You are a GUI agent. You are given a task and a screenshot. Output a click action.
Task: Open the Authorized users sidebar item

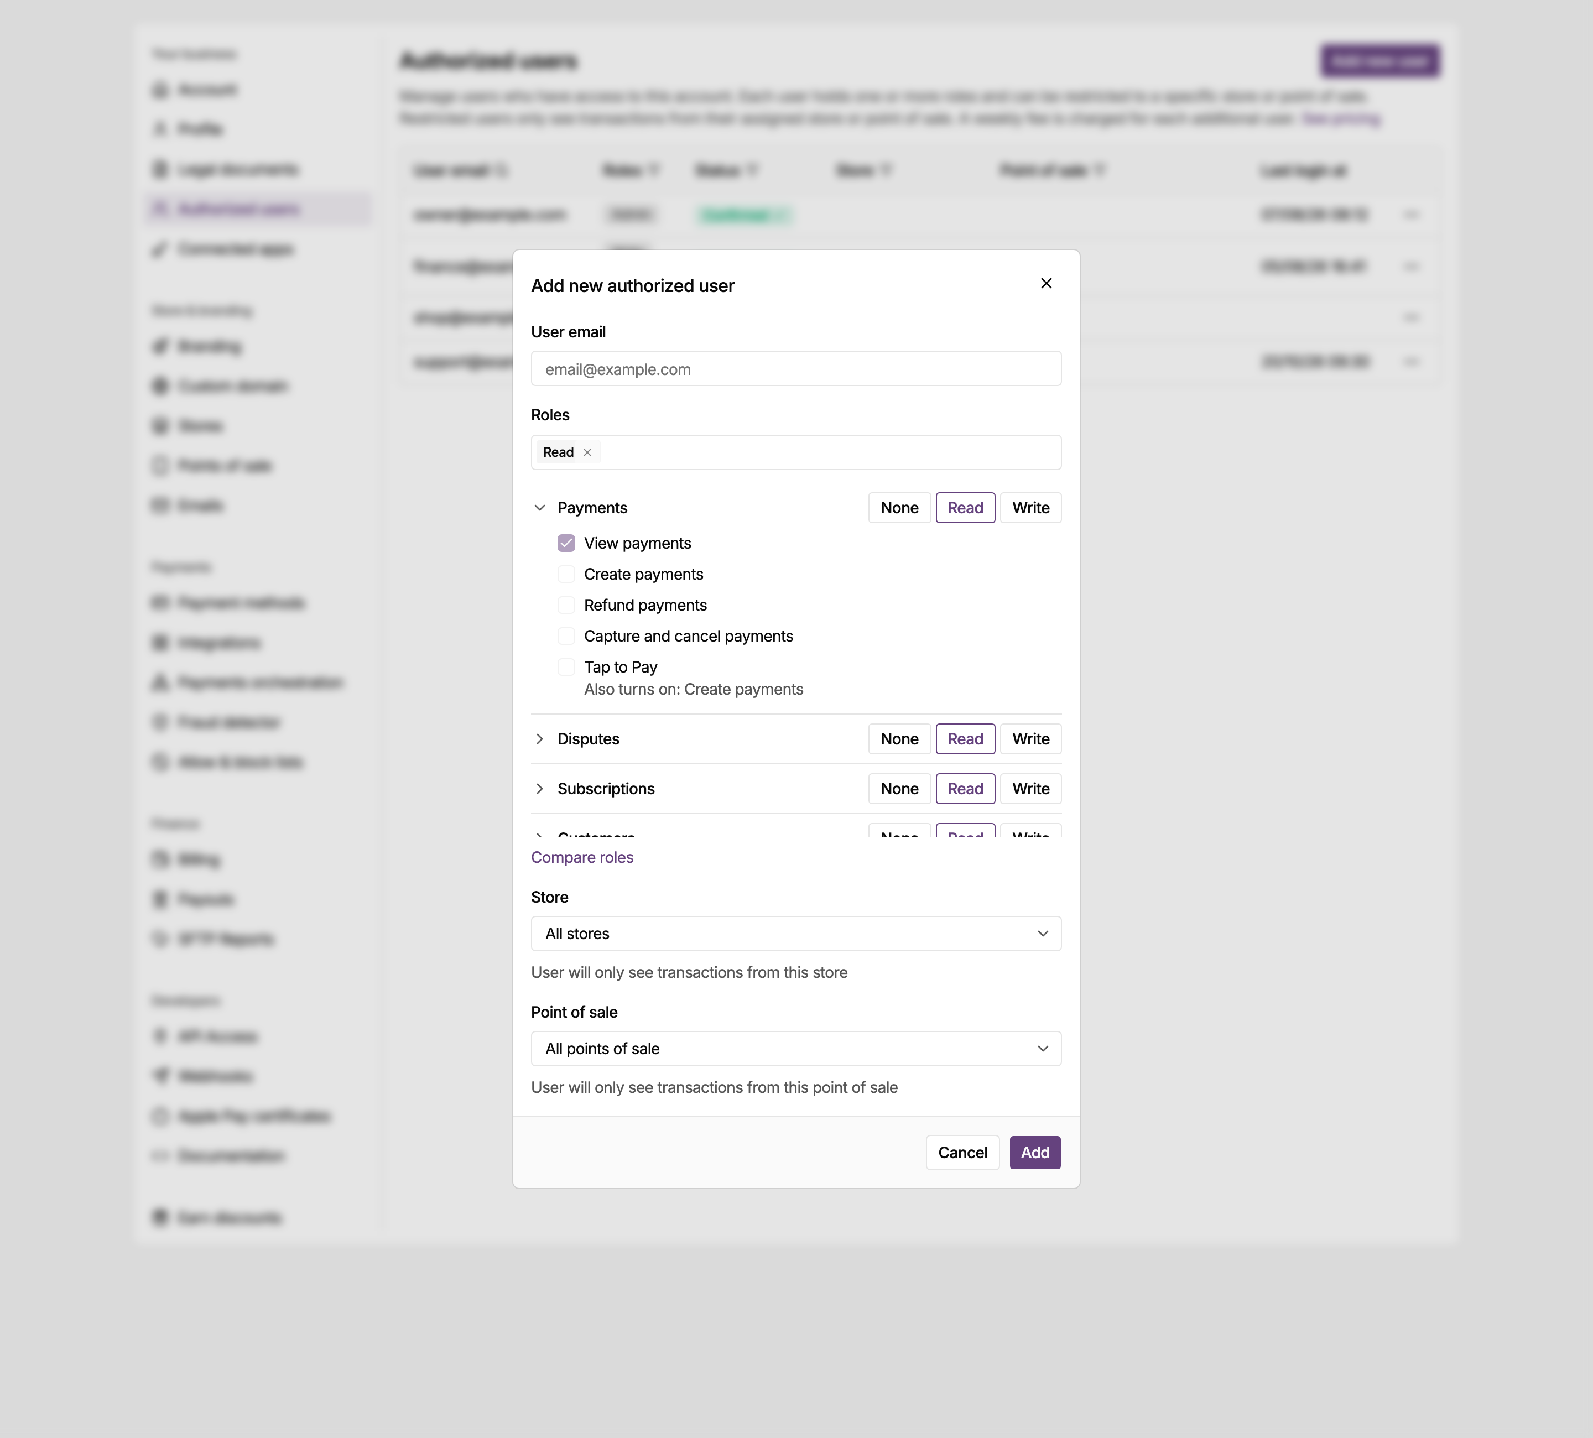(x=258, y=209)
